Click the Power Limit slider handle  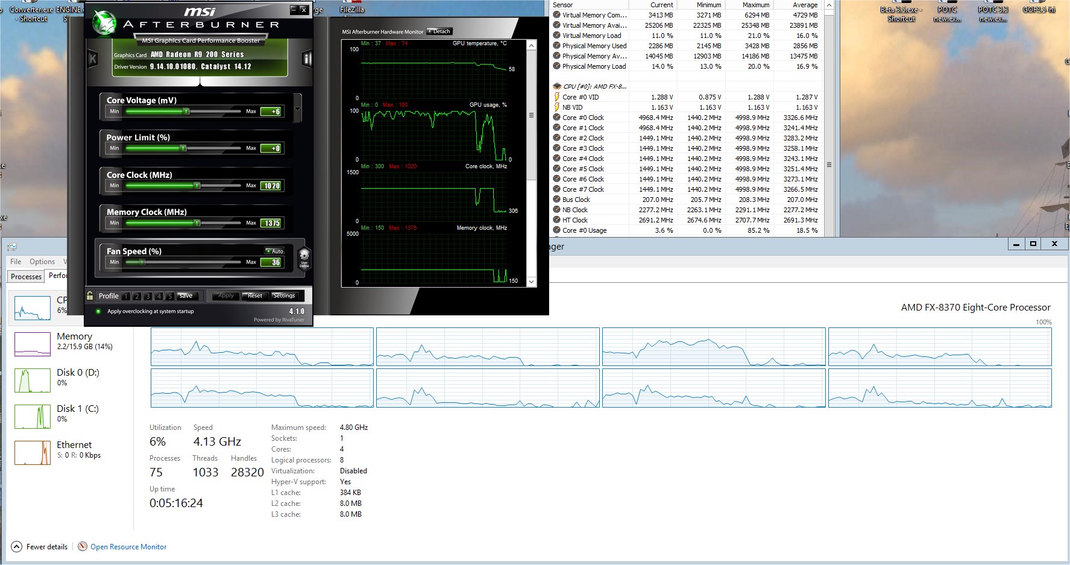(183, 148)
